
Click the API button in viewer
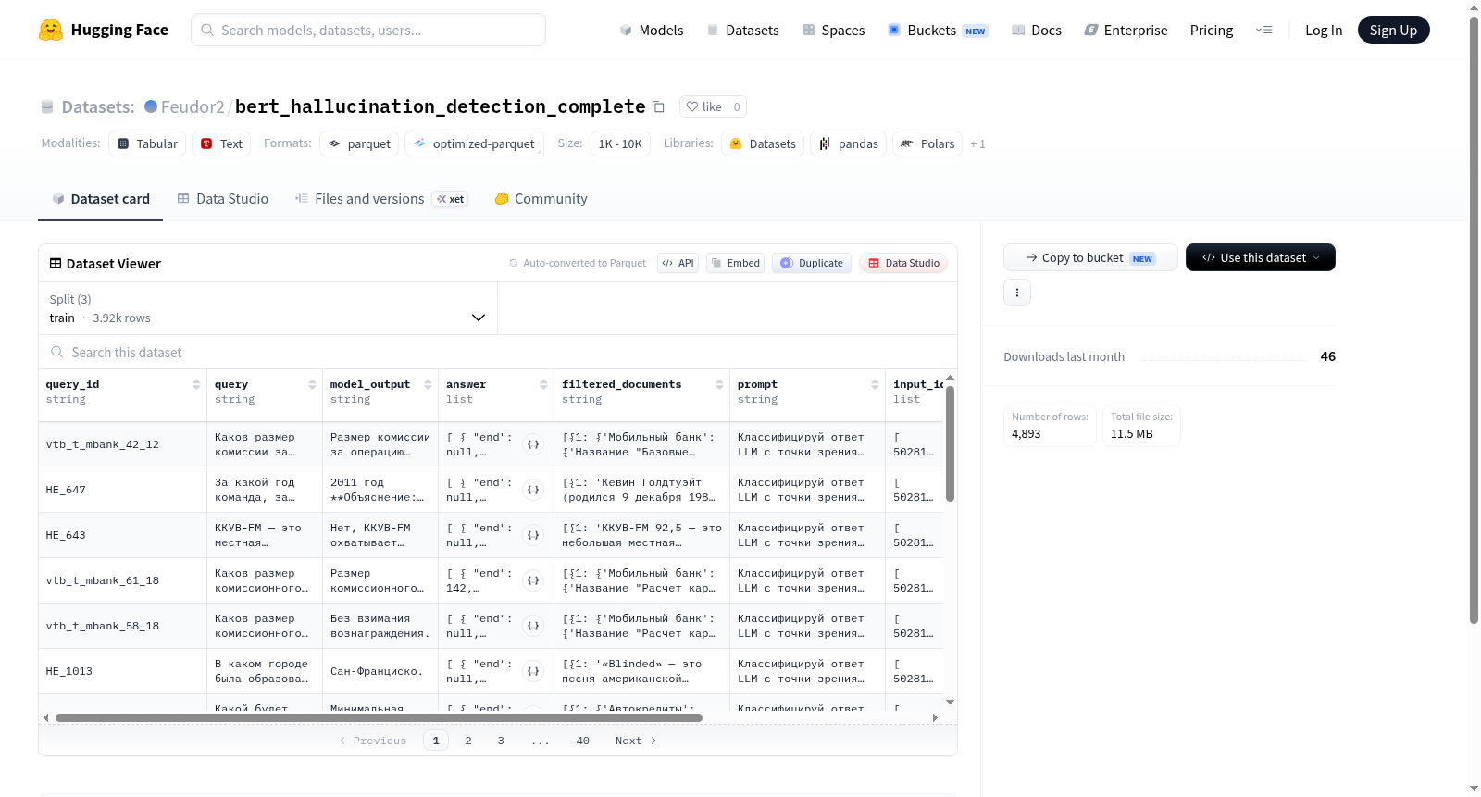click(678, 263)
